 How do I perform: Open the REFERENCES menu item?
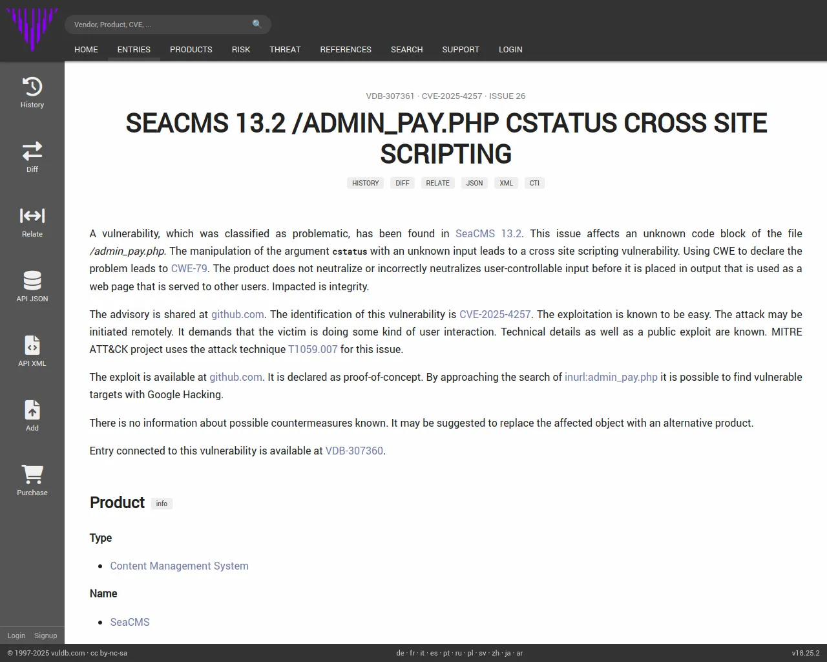coord(346,49)
